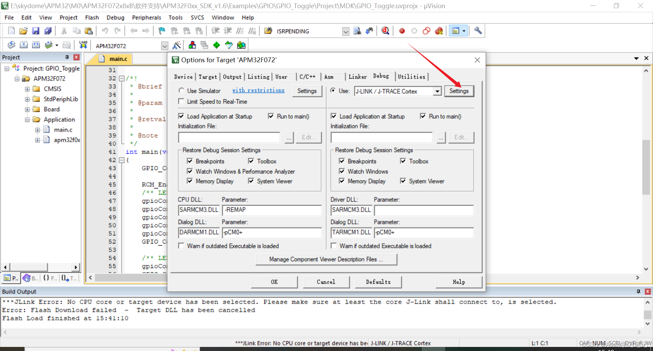
Task: Select the Use Simulator radio button
Action: coord(181,90)
